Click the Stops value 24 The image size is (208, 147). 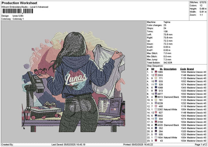pyautogui.click(x=165, y=28)
